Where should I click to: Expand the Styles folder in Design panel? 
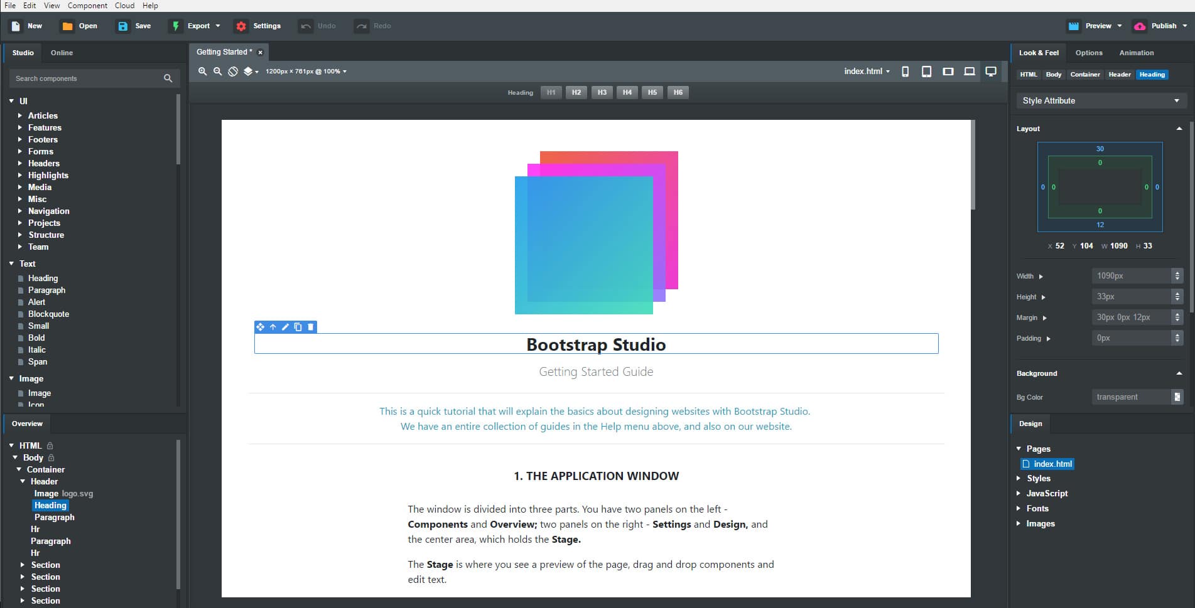click(x=1019, y=478)
